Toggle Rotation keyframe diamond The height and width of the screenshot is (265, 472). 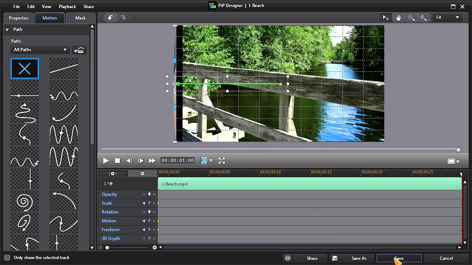click(149, 212)
